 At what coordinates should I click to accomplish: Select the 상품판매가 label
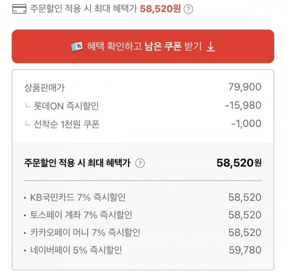coord(44,87)
